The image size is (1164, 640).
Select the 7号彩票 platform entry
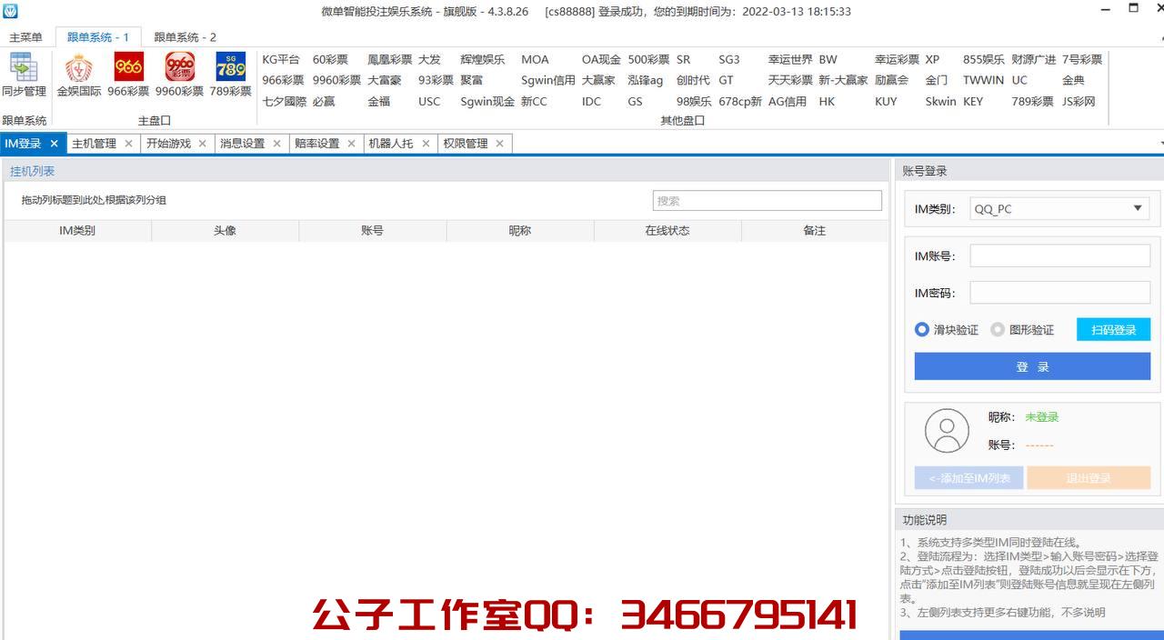tap(1082, 59)
